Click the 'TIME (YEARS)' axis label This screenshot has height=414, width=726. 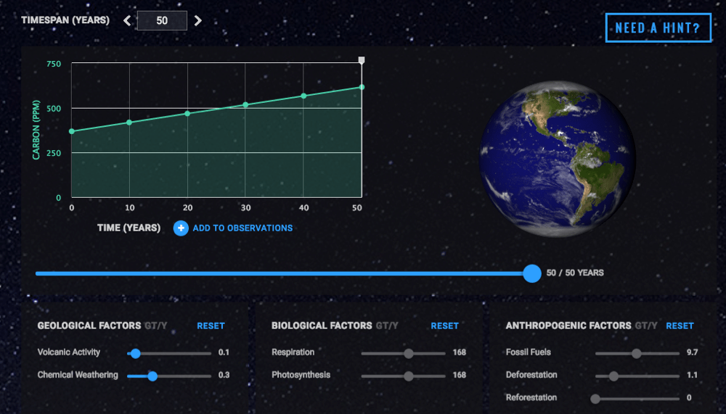pyautogui.click(x=129, y=228)
